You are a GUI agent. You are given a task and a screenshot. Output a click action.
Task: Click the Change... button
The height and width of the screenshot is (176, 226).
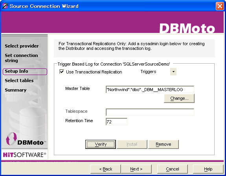pyautogui.click(x=179, y=98)
